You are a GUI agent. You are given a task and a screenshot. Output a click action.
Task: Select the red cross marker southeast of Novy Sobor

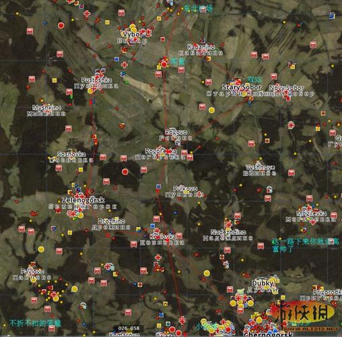(x=291, y=125)
